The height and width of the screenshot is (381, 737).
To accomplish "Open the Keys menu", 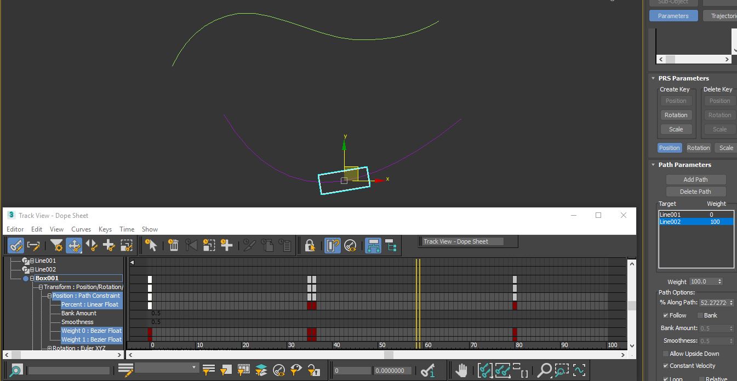I will [105, 229].
